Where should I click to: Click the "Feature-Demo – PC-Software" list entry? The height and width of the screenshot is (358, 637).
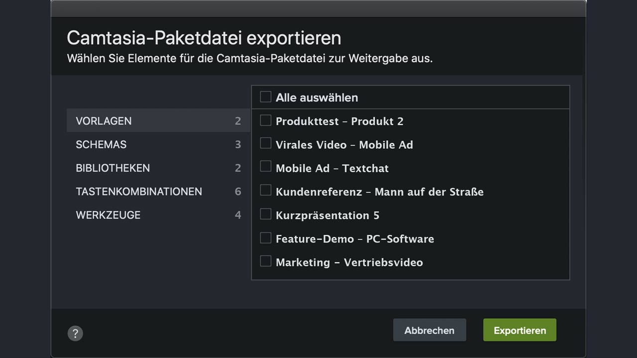[x=354, y=239]
